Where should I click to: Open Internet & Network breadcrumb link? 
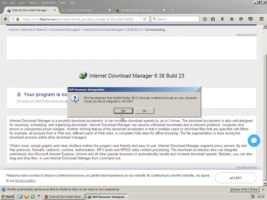pos(34,30)
